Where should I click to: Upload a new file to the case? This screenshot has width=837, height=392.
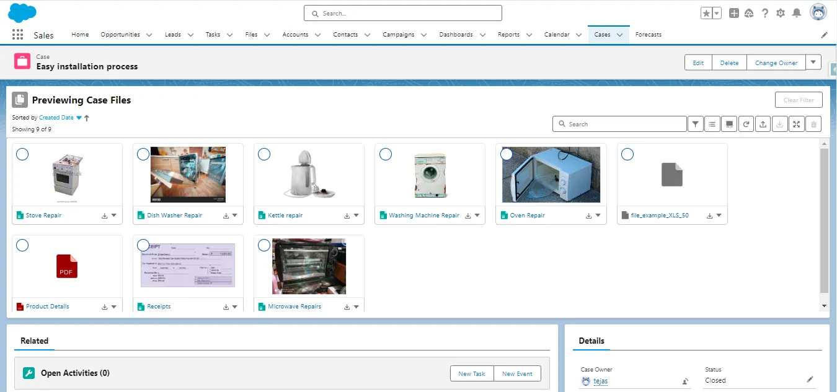point(763,124)
